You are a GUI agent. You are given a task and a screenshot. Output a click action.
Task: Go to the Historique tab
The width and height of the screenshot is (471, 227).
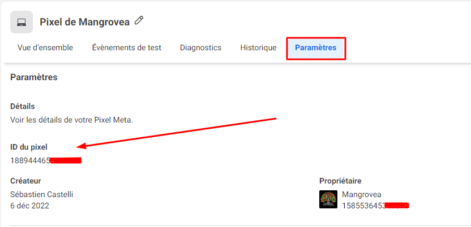pos(258,47)
